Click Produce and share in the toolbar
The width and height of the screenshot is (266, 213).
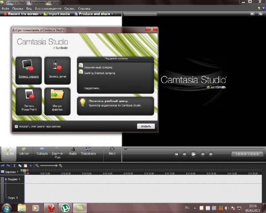[93, 14]
